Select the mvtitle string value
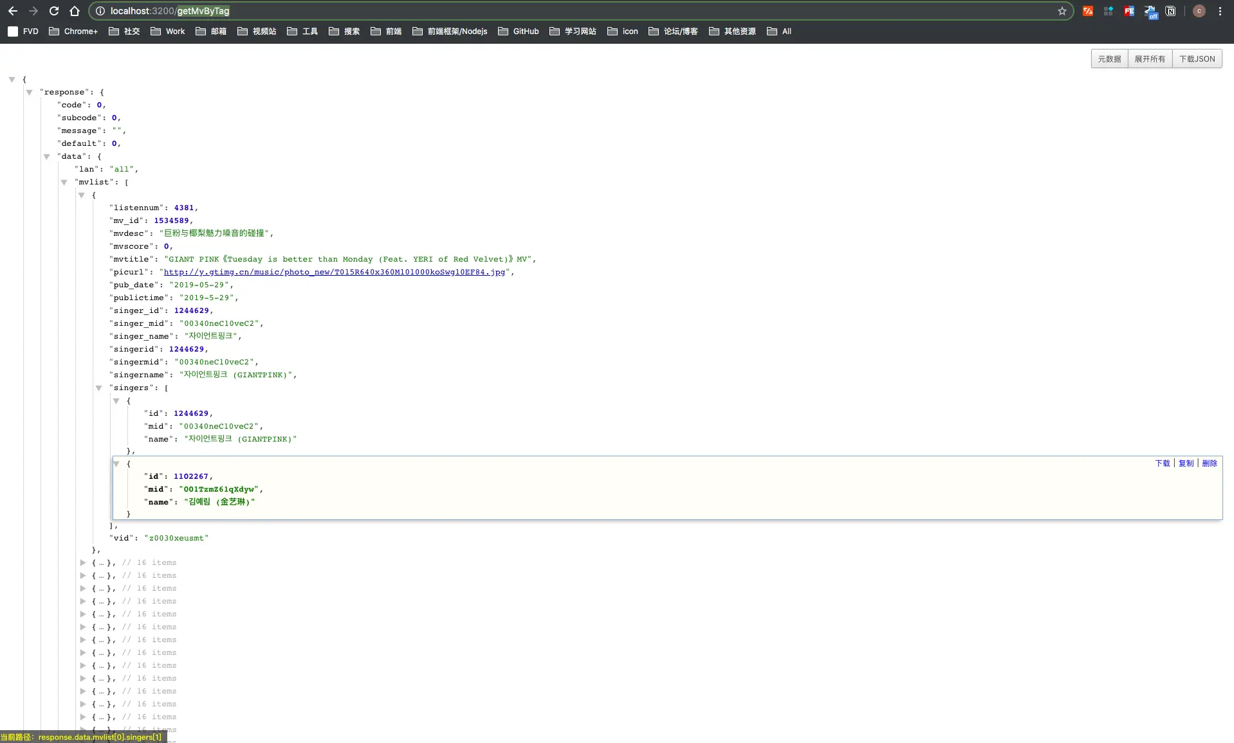The height and width of the screenshot is (743, 1234). coord(347,259)
